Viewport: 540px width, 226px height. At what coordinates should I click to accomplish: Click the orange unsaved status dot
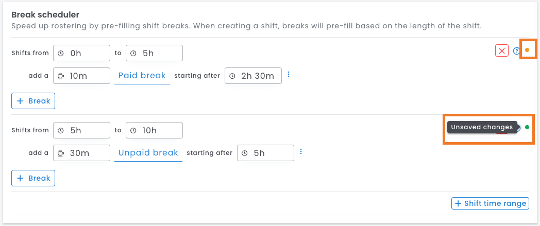point(527,50)
